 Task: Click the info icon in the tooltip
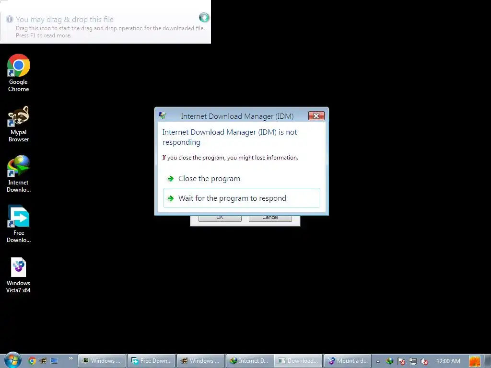pyautogui.click(x=10, y=19)
